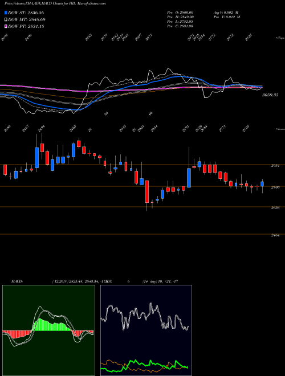Click the 2806 price level label
The width and height of the screenshot is (285, 376).
click(275, 187)
